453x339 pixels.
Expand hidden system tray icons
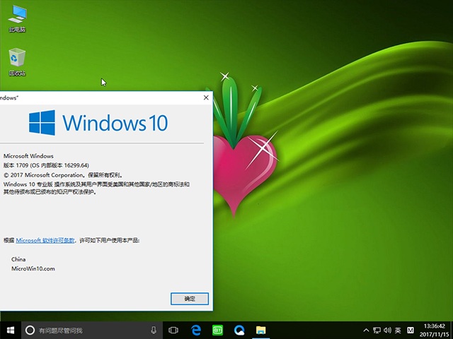[366, 330]
